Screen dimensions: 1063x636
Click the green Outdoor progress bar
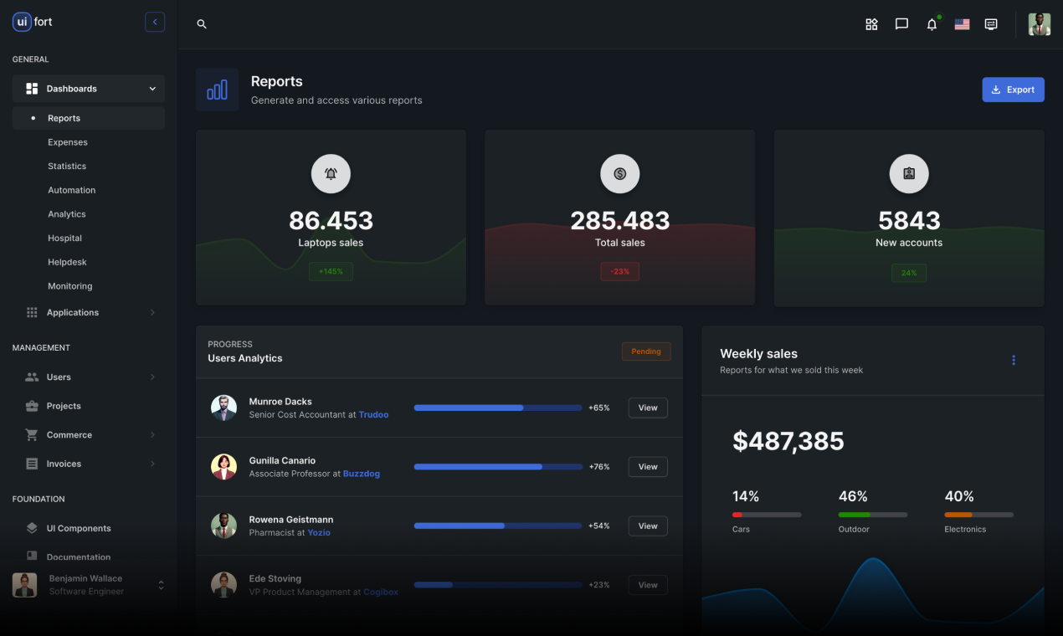point(873,515)
